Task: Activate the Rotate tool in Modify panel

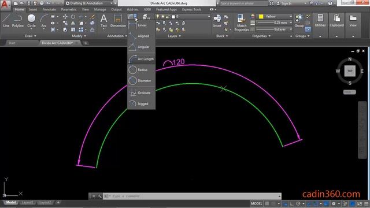Action: coord(73,17)
